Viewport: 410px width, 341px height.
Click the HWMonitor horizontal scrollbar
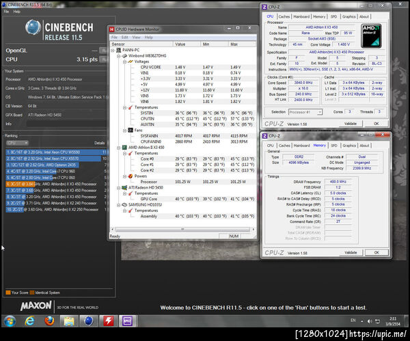[x=182, y=230]
